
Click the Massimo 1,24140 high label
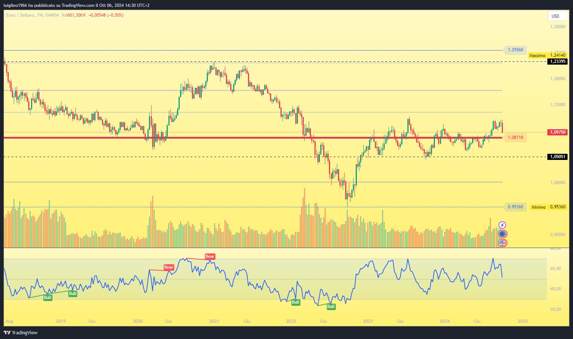(x=547, y=56)
